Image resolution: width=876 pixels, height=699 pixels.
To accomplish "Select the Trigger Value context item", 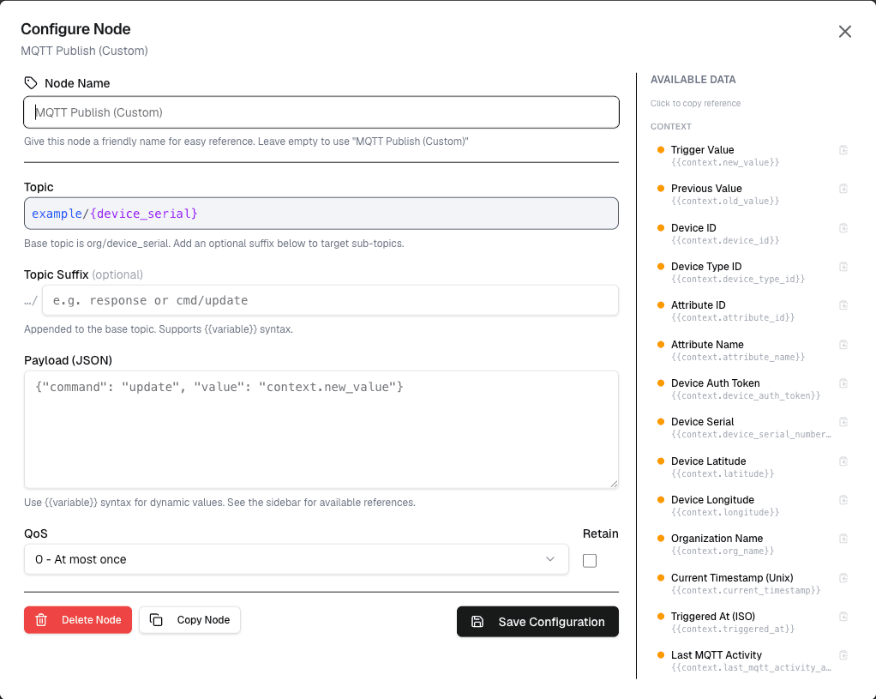I will pyautogui.click(x=752, y=155).
